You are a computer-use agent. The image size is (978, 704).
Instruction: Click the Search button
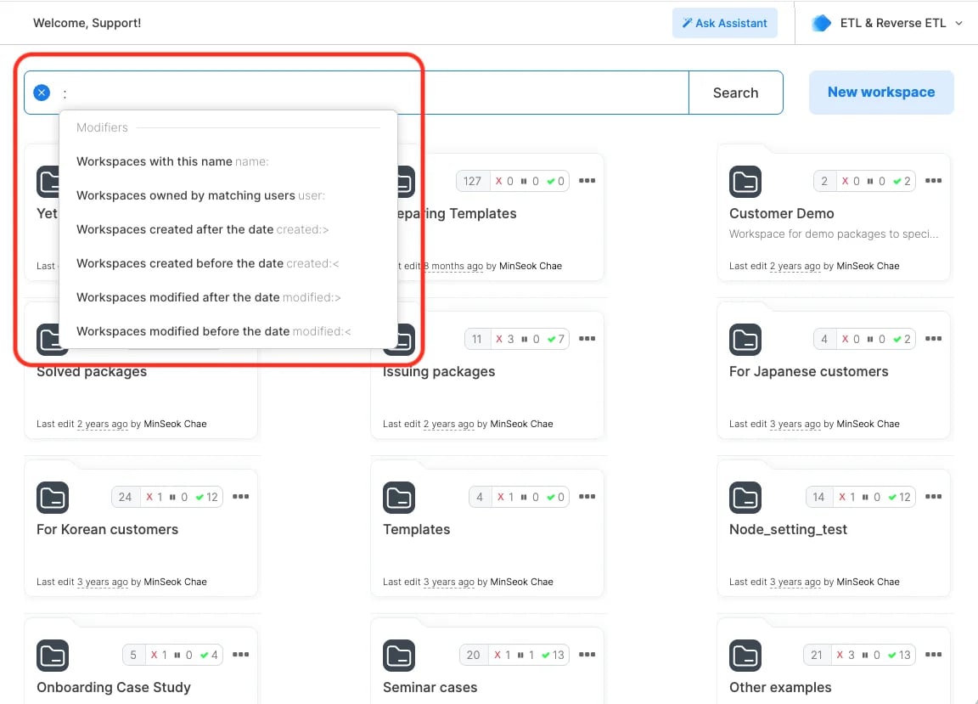(735, 93)
